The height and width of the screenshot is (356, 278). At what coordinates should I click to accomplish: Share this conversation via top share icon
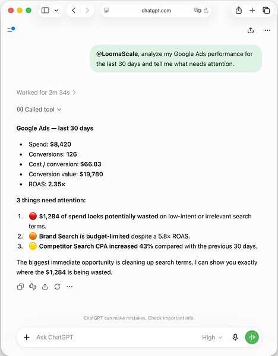click(x=251, y=30)
